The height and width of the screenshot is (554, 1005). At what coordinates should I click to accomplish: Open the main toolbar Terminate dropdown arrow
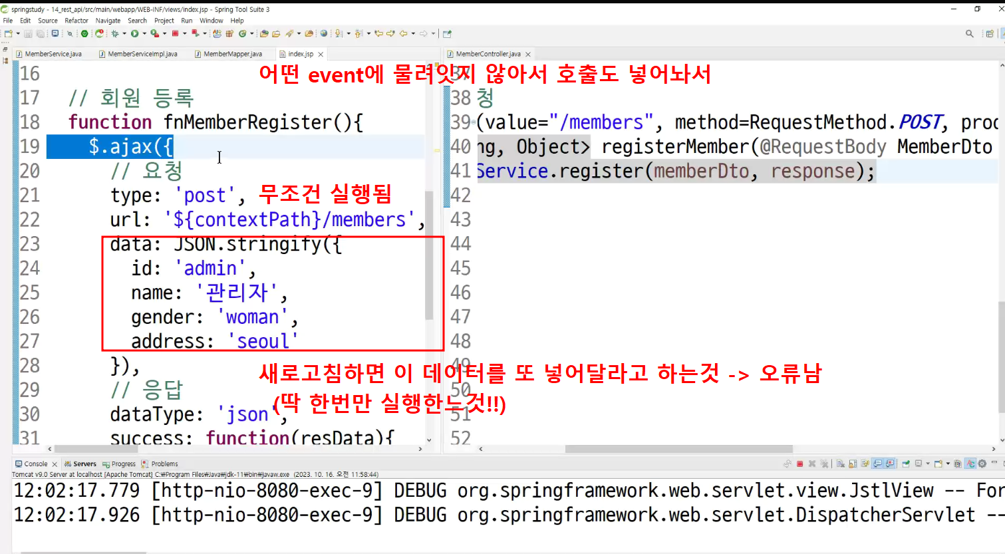pyautogui.click(x=184, y=33)
